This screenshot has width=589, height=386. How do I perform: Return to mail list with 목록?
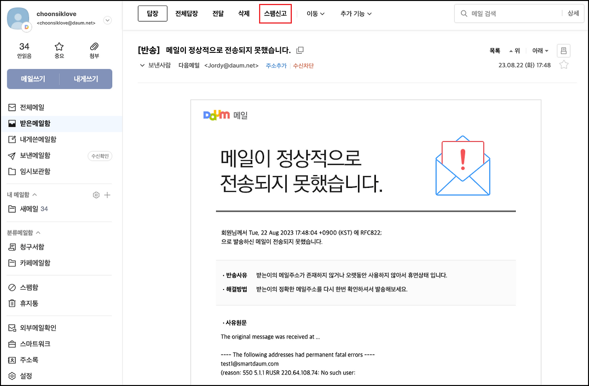click(495, 51)
